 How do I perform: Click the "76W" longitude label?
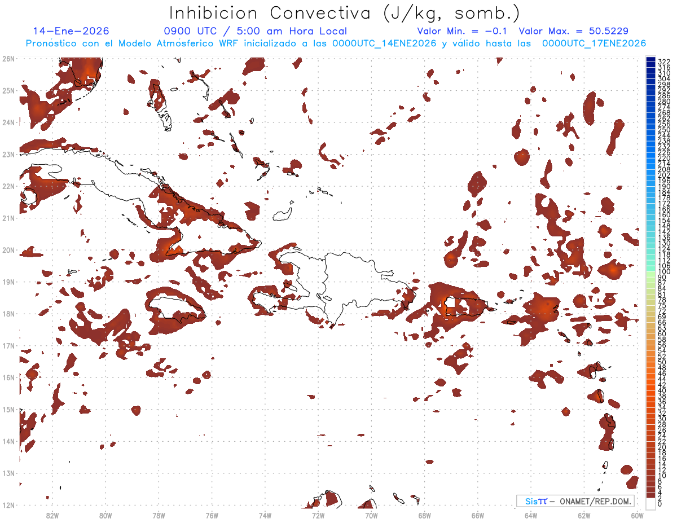pos(212,515)
